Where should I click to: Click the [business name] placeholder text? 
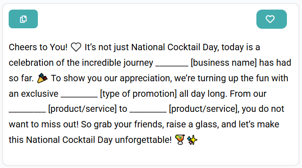224,63
